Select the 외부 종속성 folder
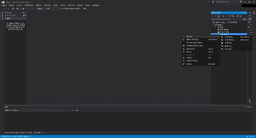Image resolution: width=256 pixels, height=138 pixels. tap(223, 30)
